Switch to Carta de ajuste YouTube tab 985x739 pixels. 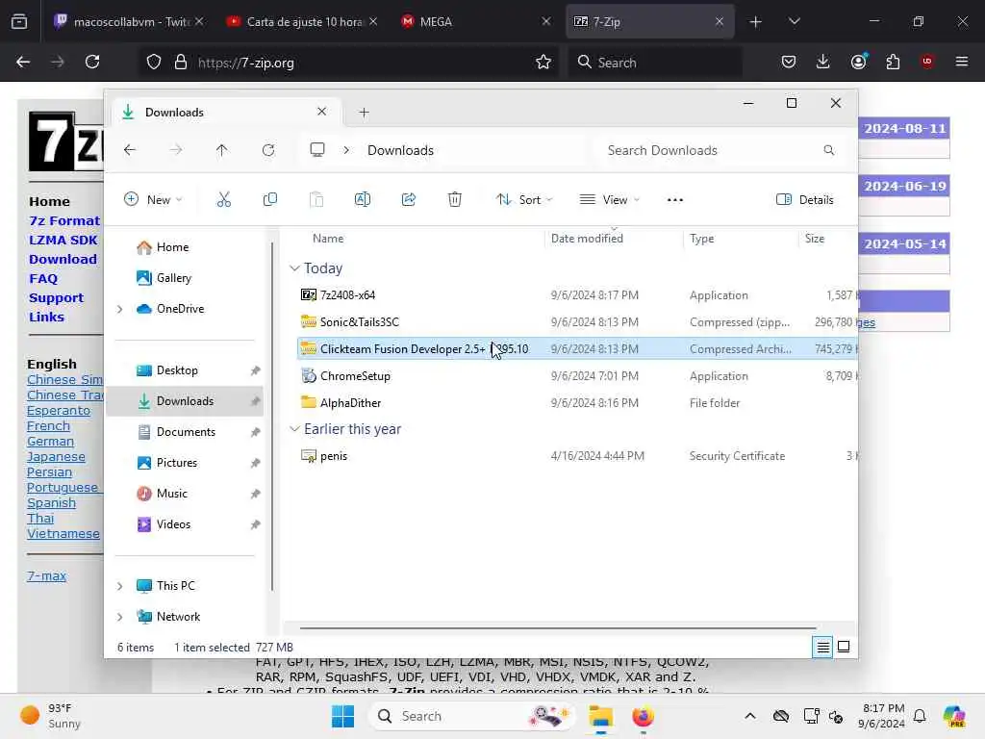click(x=301, y=22)
